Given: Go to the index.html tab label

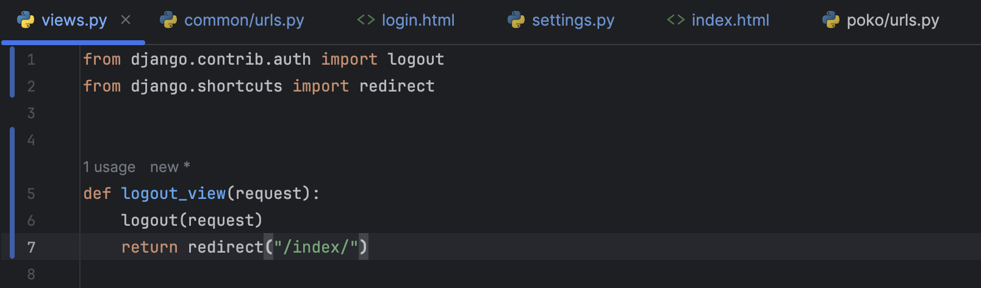Looking at the screenshot, I should coord(730,20).
